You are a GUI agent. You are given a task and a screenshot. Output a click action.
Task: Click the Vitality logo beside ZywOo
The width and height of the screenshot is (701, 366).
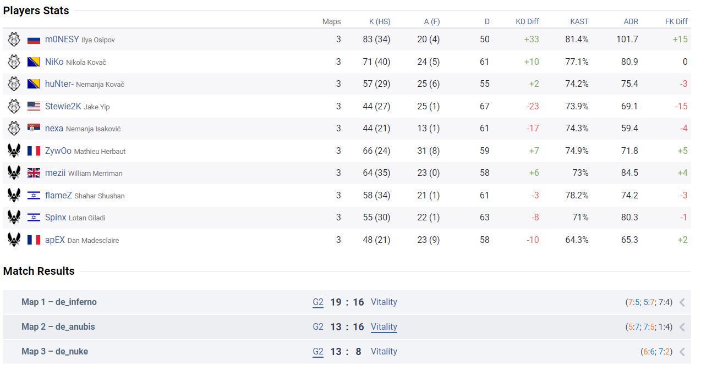[x=14, y=151]
